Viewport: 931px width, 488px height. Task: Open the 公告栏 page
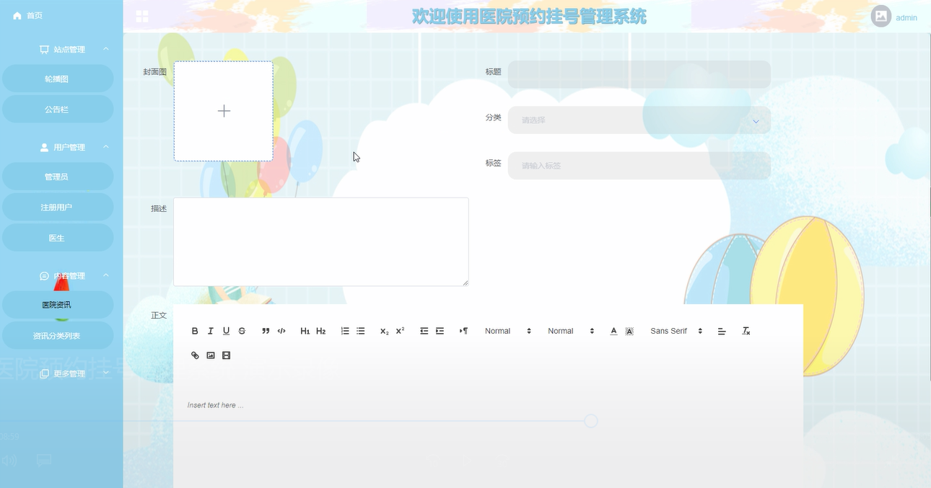[x=58, y=110]
